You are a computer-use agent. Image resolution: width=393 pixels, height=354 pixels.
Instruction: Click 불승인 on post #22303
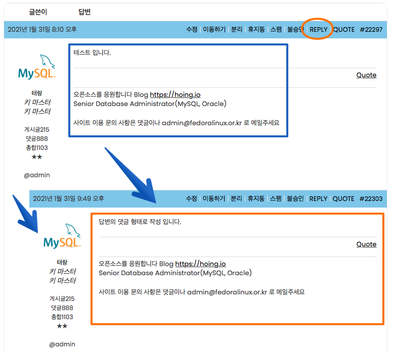[295, 198]
